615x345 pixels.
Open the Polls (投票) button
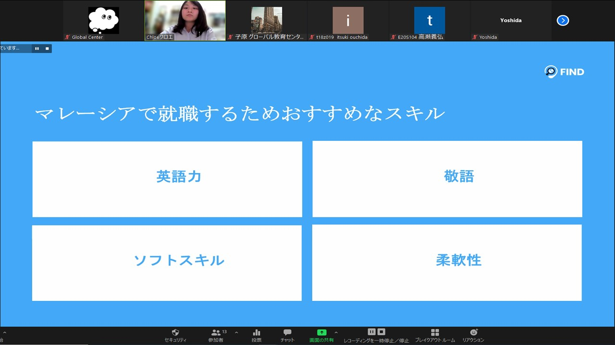click(257, 335)
